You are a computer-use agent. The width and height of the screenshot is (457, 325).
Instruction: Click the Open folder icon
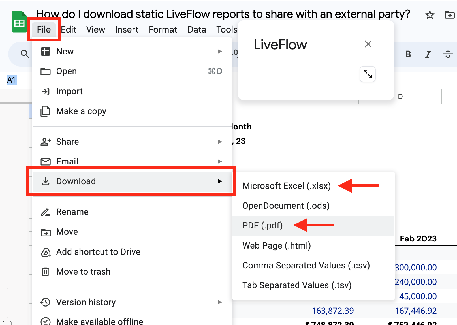45,71
